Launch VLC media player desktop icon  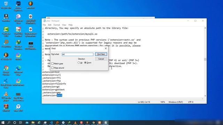tap(6, 97)
